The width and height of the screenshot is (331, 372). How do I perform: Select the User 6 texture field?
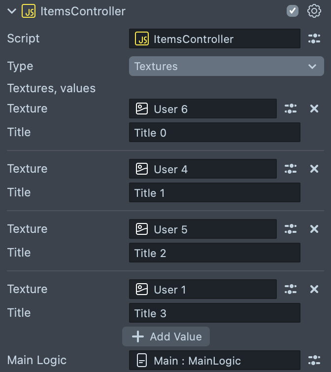(x=203, y=109)
